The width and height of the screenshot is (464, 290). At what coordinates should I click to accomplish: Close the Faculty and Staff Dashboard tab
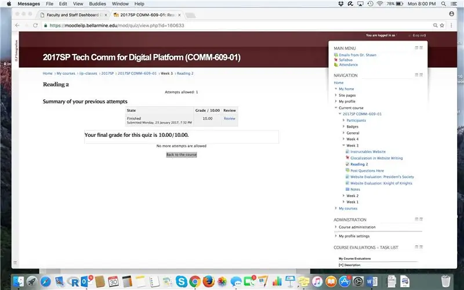tap(106, 15)
